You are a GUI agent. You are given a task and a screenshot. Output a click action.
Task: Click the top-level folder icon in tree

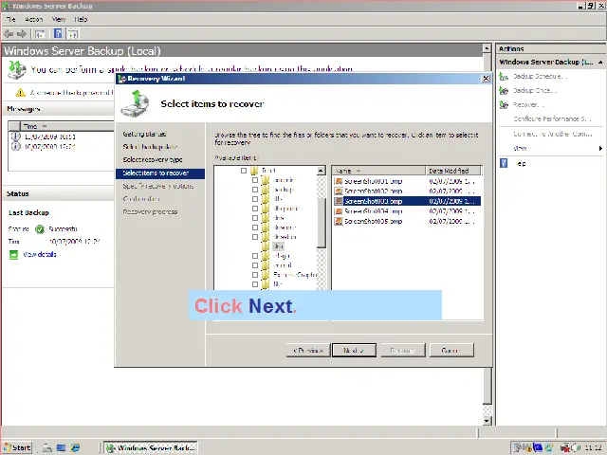point(254,171)
